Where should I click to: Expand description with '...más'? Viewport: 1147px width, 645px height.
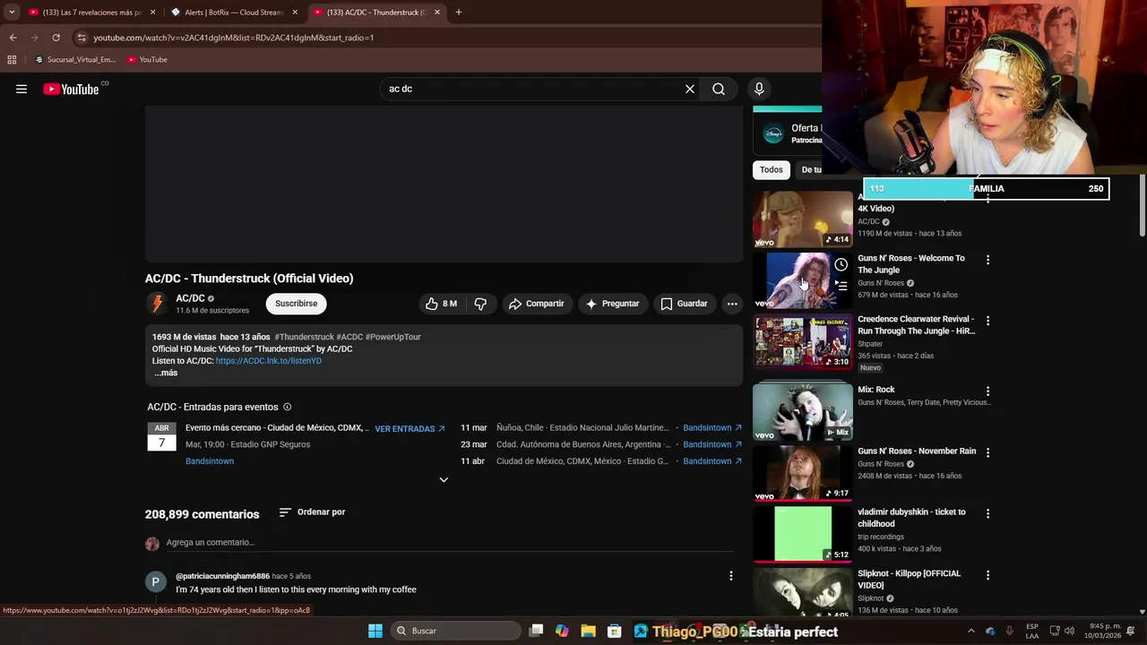[166, 373]
